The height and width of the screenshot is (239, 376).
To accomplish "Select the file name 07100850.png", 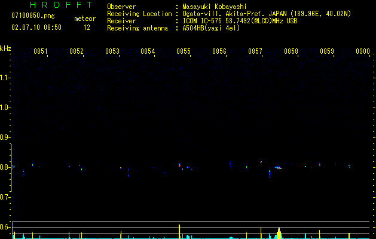I will coord(33,16).
